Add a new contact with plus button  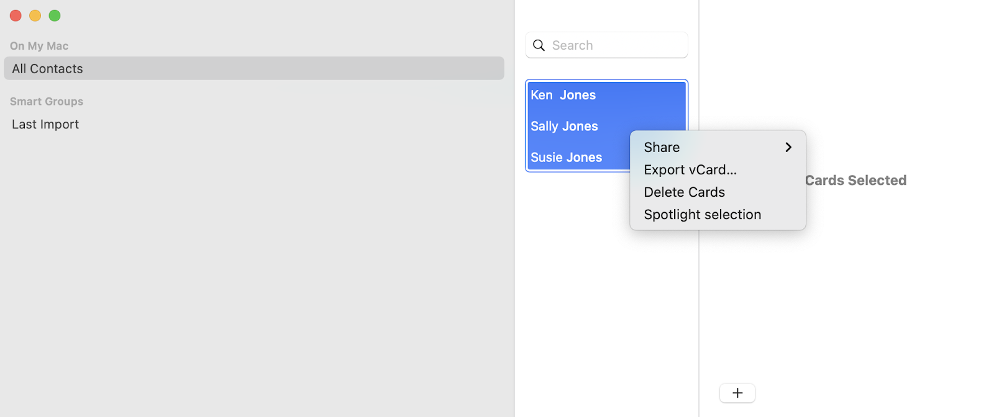737,393
